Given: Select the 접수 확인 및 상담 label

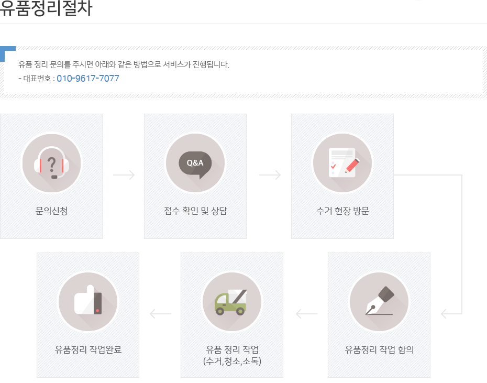Looking at the screenshot, I should coord(195,211).
